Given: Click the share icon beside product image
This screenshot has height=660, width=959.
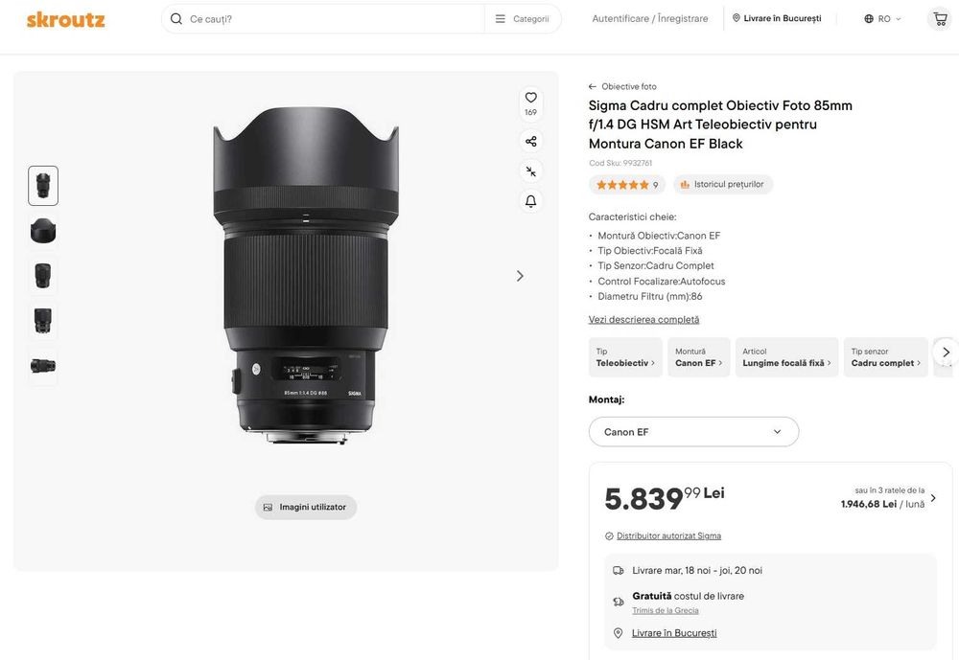Looking at the screenshot, I should 530,142.
